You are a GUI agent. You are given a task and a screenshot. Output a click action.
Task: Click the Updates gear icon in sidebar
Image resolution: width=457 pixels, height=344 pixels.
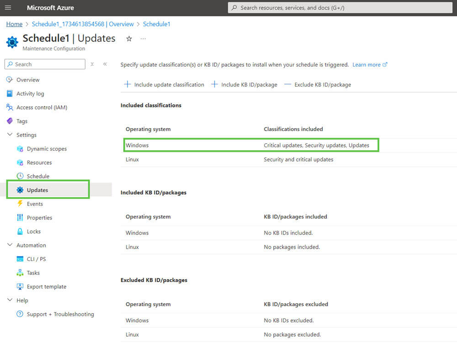tap(20, 190)
